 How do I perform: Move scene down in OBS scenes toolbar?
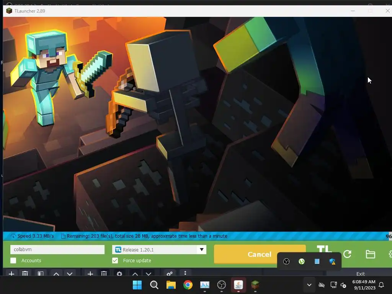pyautogui.click(x=70, y=274)
